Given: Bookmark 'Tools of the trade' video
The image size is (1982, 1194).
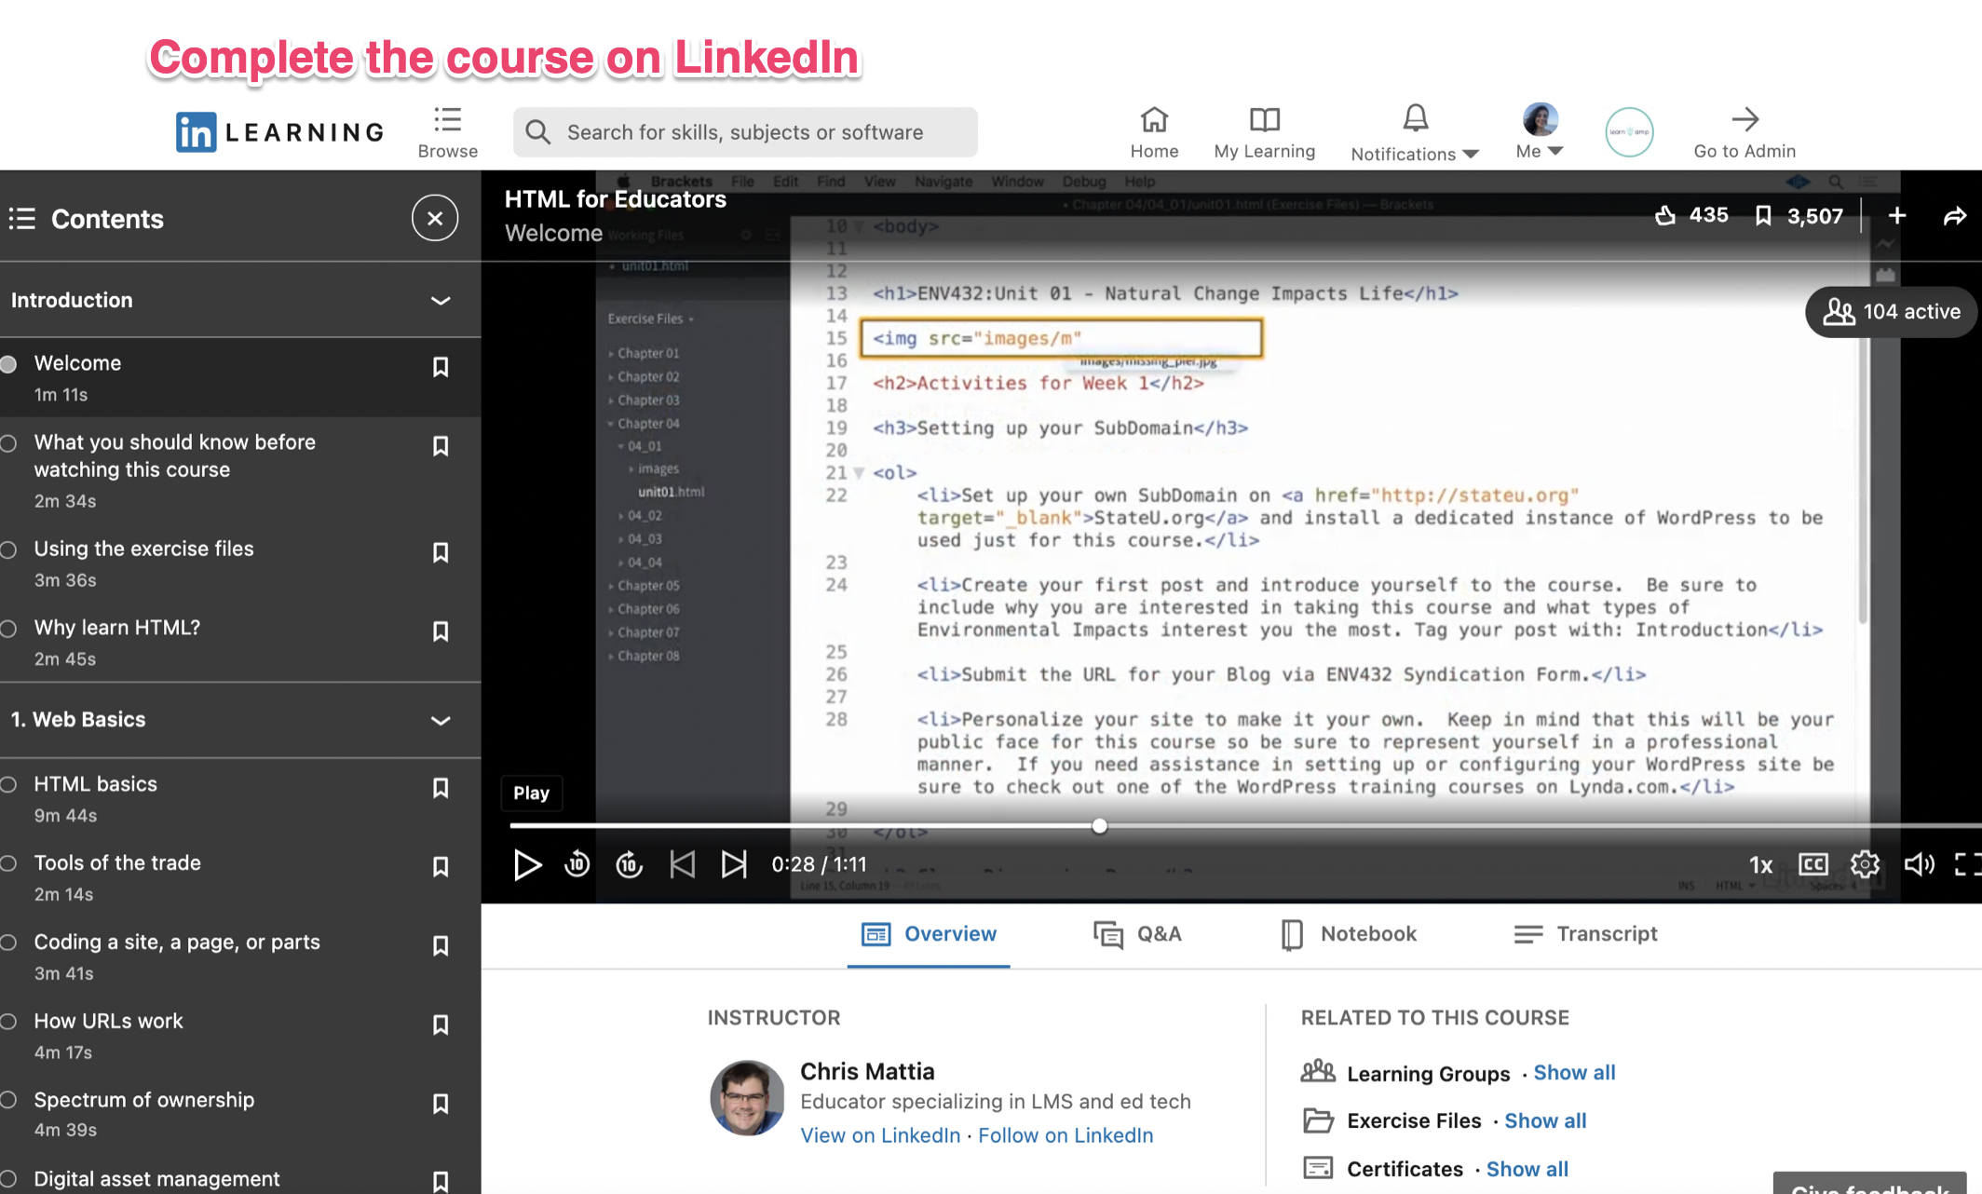Looking at the screenshot, I should tap(441, 867).
